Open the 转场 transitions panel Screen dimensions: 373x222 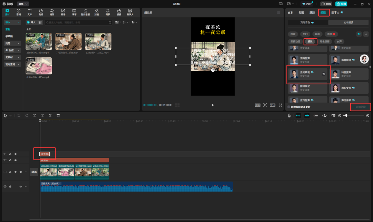pos(63,12)
